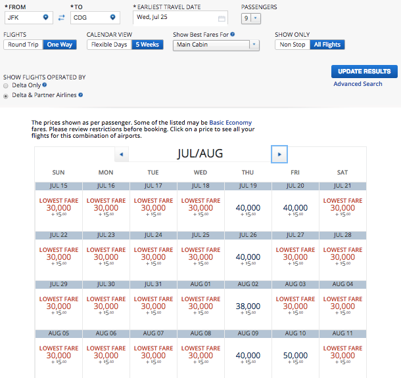Expand the Main Cabin fare dropdown
Image resolution: width=401 pixels, height=378 pixels.
click(216, 45)
